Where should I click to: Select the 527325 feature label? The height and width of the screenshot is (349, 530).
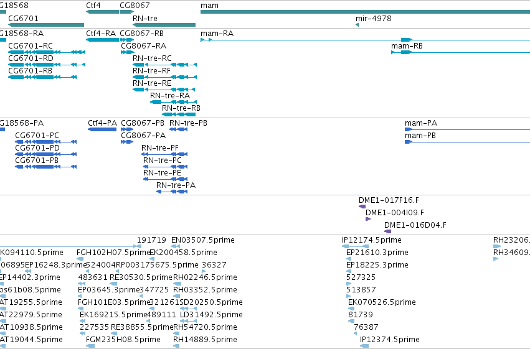pos(361,278)
